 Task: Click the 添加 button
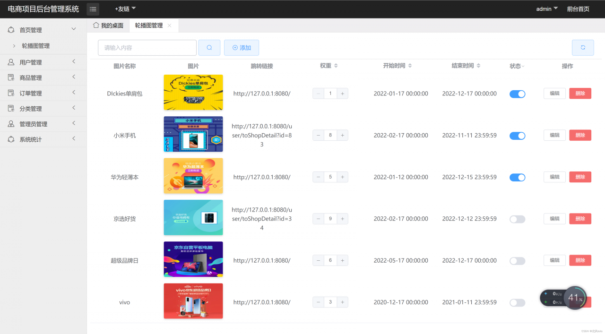click(242, 48)
